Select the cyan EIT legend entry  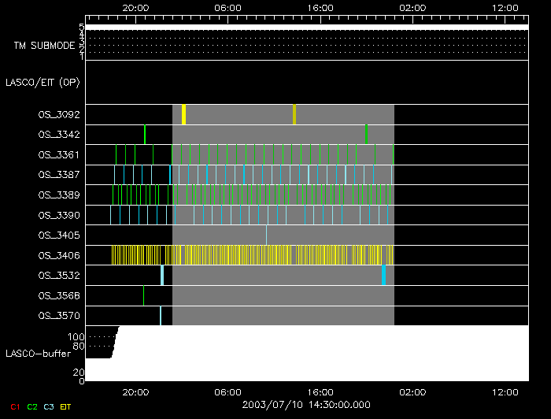[x=66, y=406]
